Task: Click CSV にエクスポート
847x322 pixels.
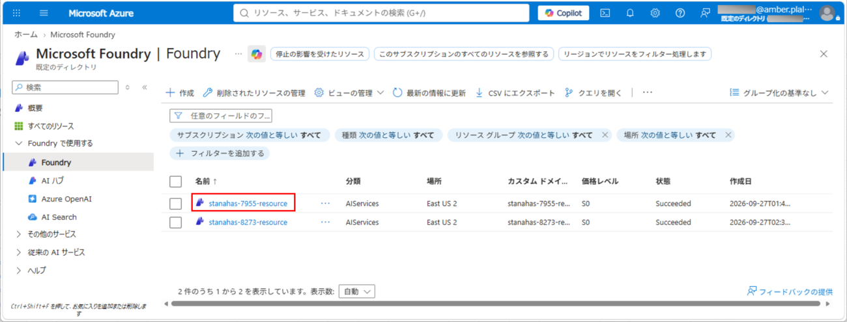Action: pos(515,93)
